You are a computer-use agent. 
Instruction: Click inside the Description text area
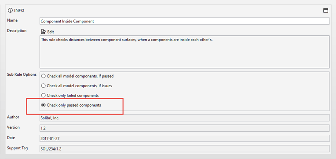pyautogui.click(x=185, y=52)
